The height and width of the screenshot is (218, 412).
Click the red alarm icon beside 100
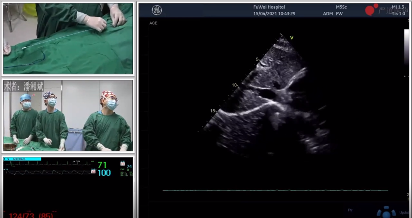pos(93,172)
